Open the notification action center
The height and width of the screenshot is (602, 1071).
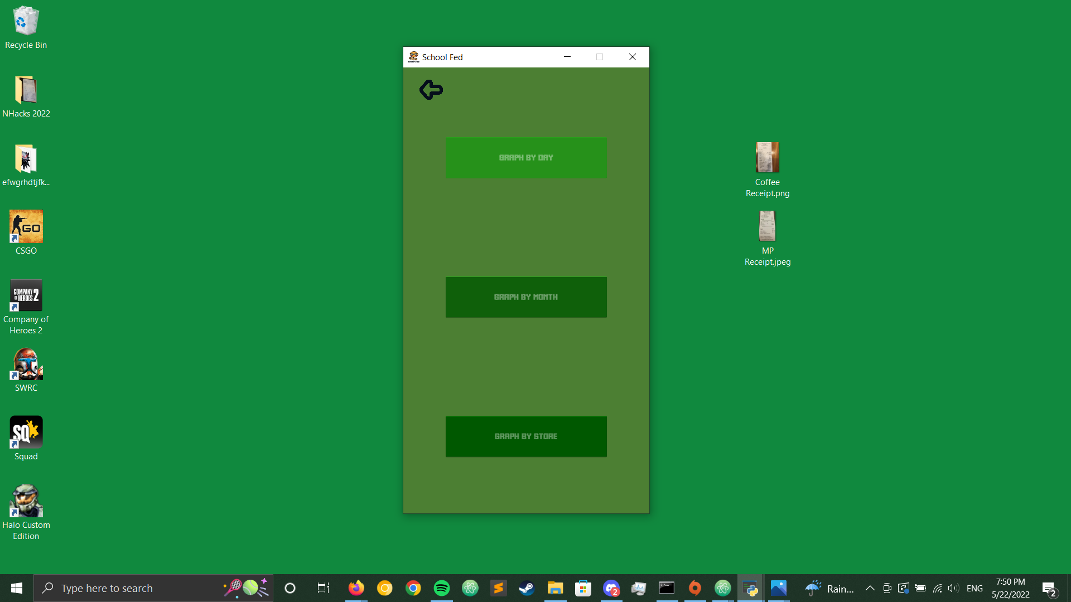[x=1049, y=588]
